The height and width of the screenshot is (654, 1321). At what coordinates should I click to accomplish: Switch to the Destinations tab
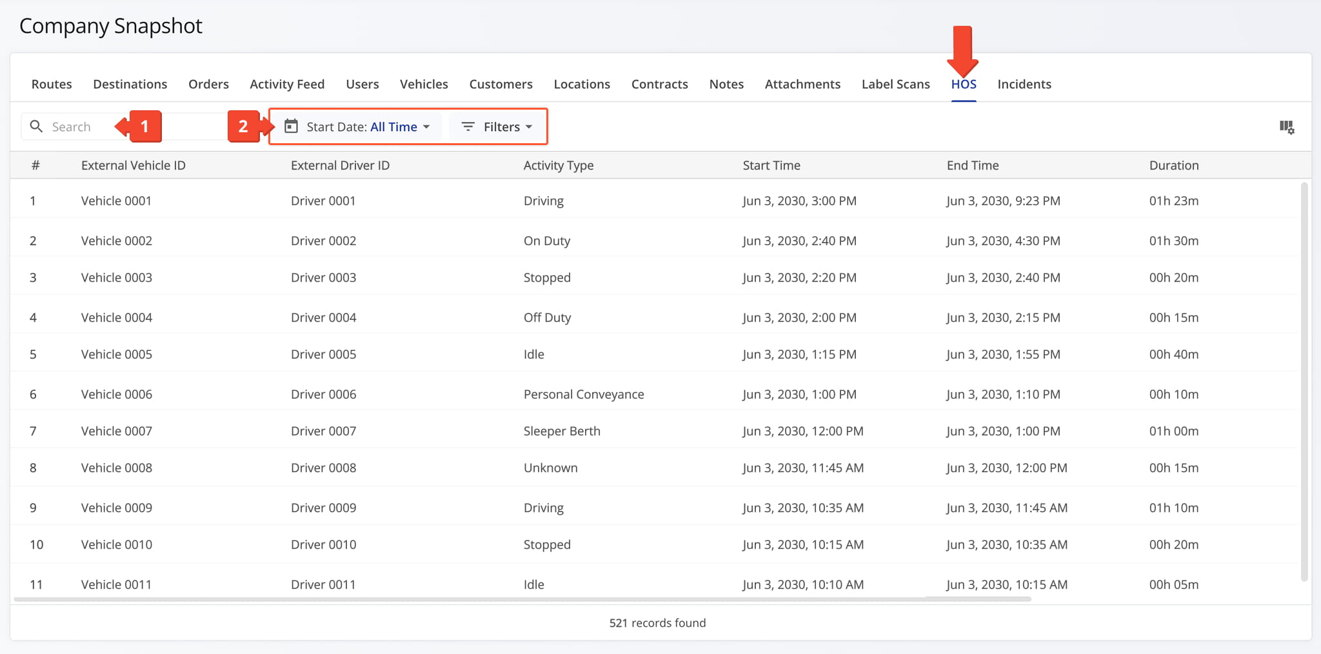tap(130, 84)
